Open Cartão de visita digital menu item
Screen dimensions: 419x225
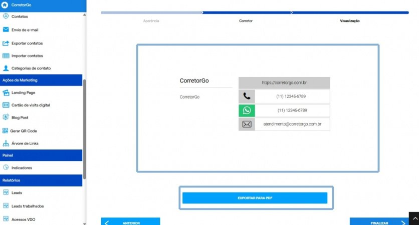point(31,105)
